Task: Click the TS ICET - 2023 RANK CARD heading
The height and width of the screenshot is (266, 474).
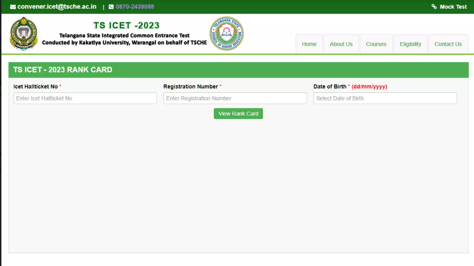Action: pos(63,70)
